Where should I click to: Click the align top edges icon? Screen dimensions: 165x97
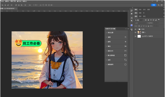click(x=16, y=5)
